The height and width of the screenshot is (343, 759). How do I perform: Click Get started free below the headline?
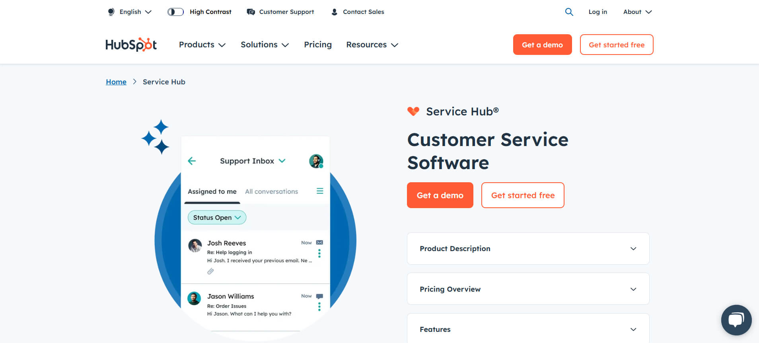click(523, 195)
